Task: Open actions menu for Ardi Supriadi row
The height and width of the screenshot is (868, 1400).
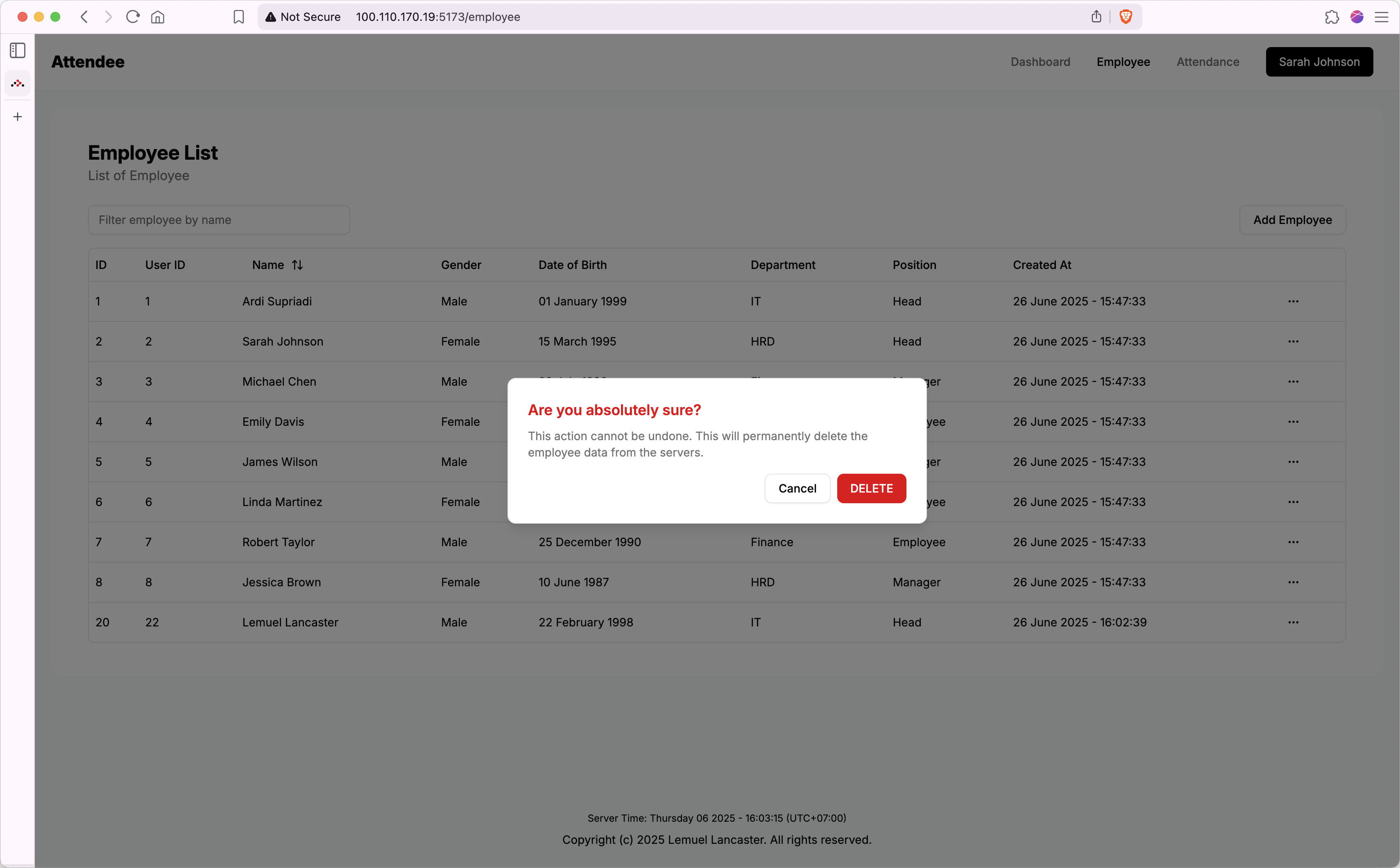Action: (1293, 301)
